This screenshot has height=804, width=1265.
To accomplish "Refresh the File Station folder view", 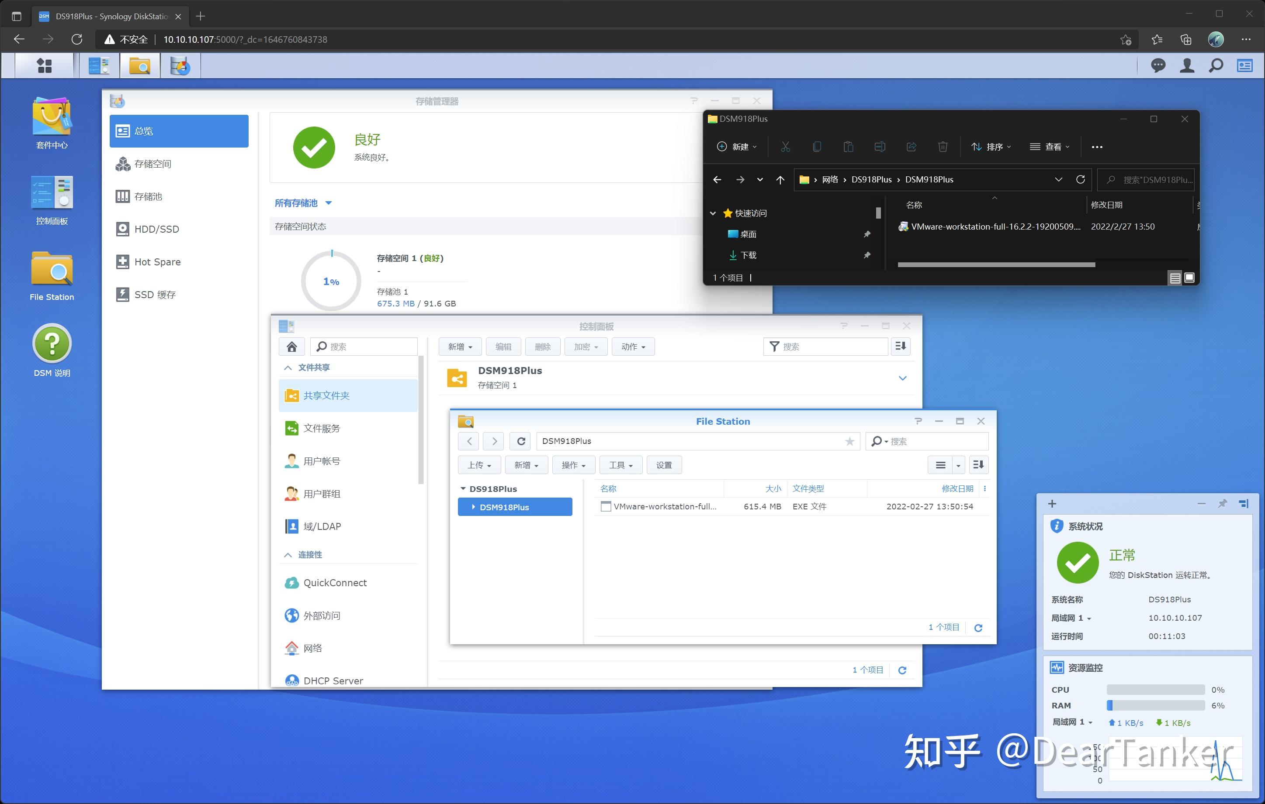I will (x=520, y=441).
